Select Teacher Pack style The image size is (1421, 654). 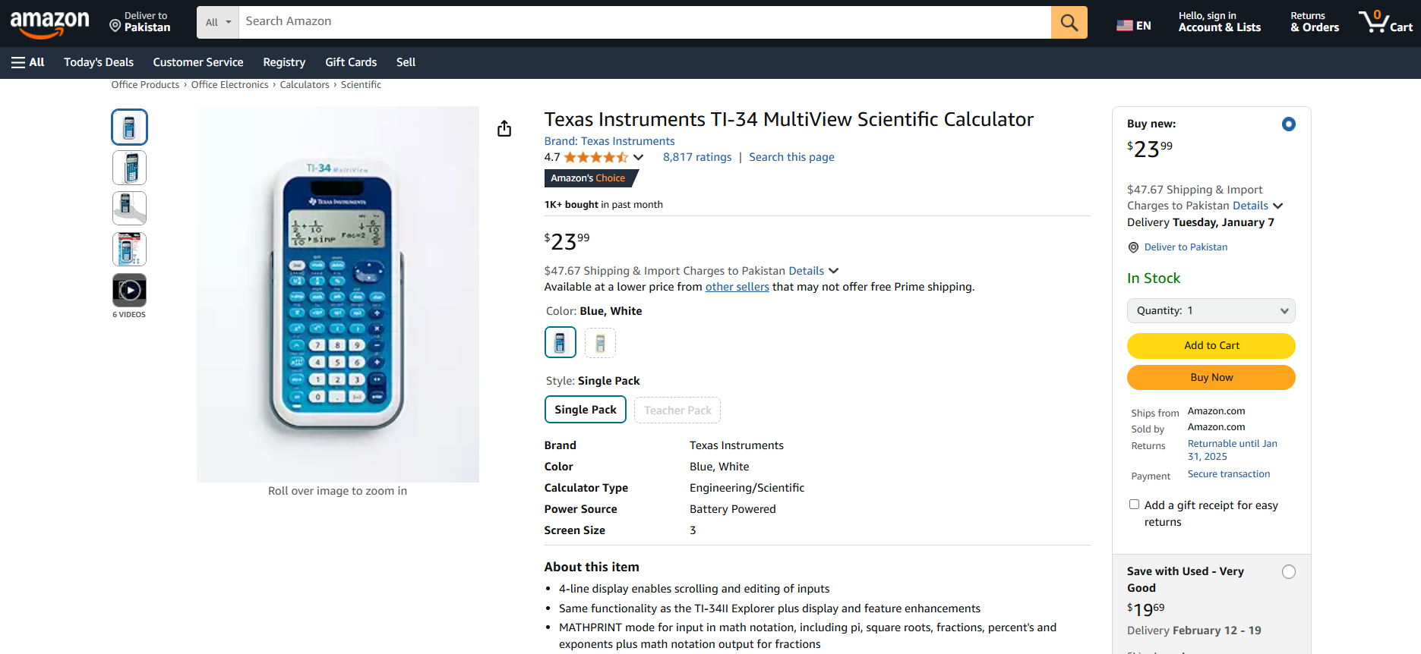click(677, 410)
